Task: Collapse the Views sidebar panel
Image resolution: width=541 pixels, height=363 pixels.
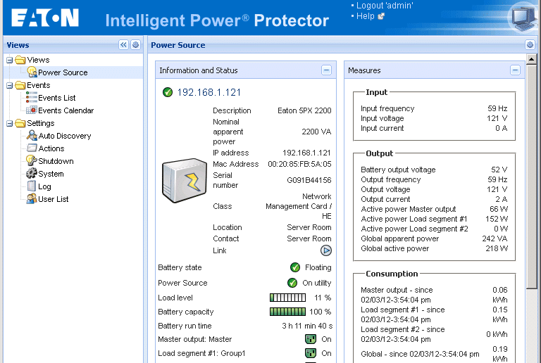Action: pos(123,45)
